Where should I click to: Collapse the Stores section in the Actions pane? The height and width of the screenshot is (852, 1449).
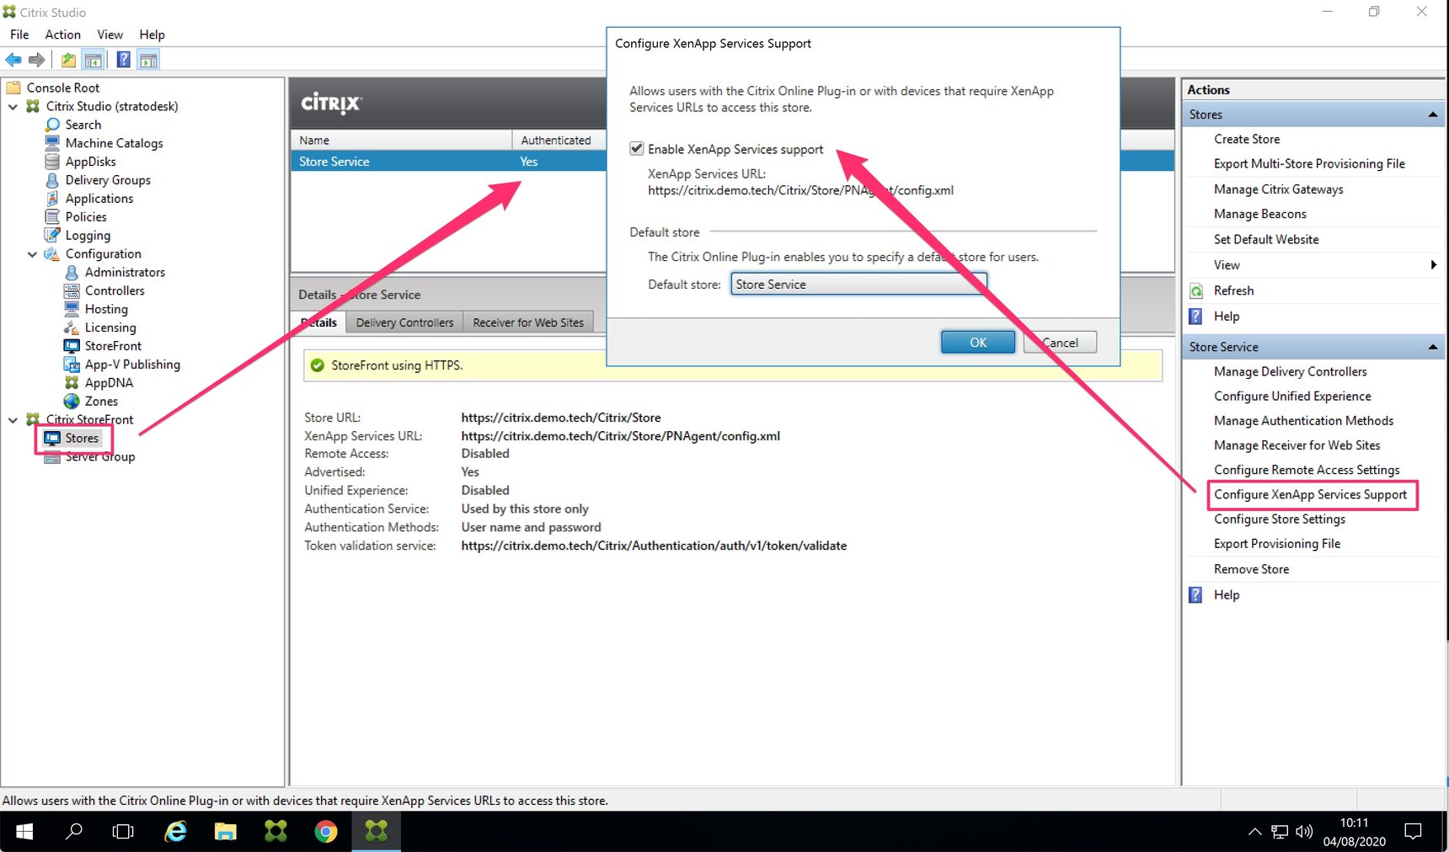click(x=1433, y=114)
